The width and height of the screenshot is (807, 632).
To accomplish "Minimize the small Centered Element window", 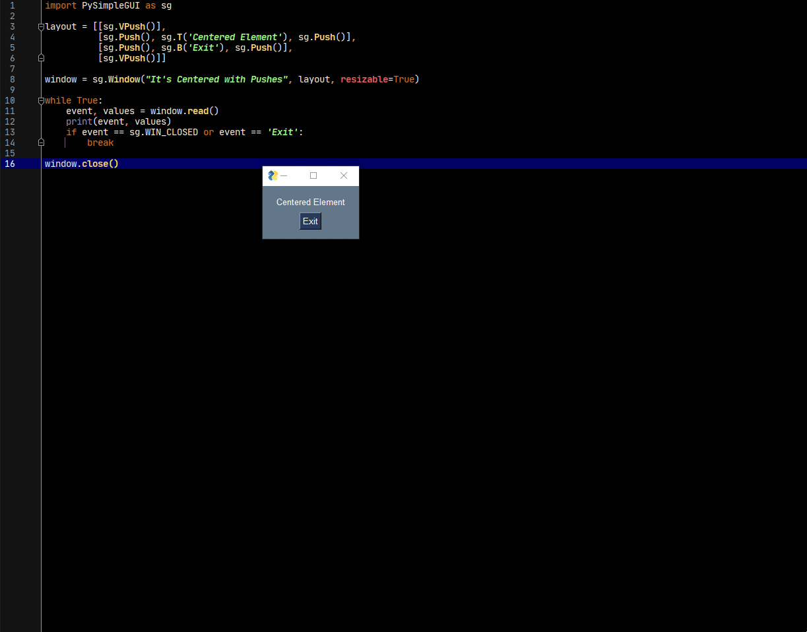I will click(x=284, y=175).
